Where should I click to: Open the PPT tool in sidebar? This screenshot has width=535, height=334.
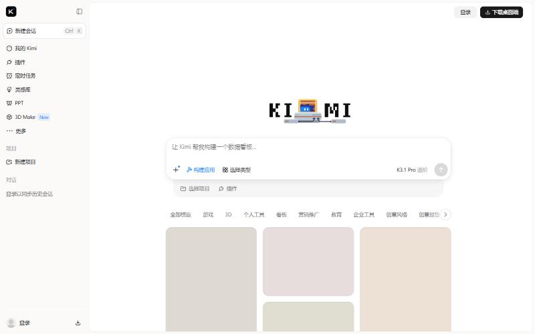point(44,103)
